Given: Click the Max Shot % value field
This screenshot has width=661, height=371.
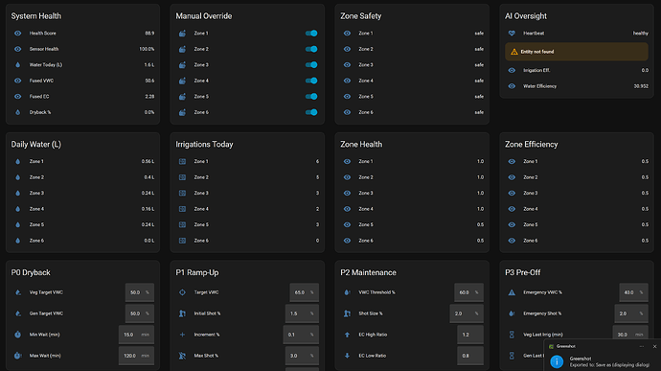Looking at the screenshot, I should 302,356.
